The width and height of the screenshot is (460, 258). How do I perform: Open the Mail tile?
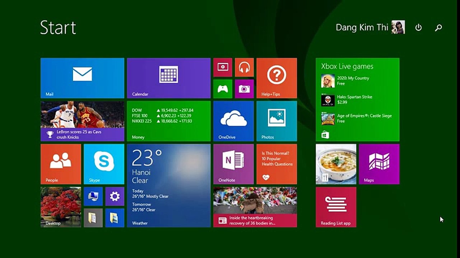pyautogui.click(x=82, y=78)
